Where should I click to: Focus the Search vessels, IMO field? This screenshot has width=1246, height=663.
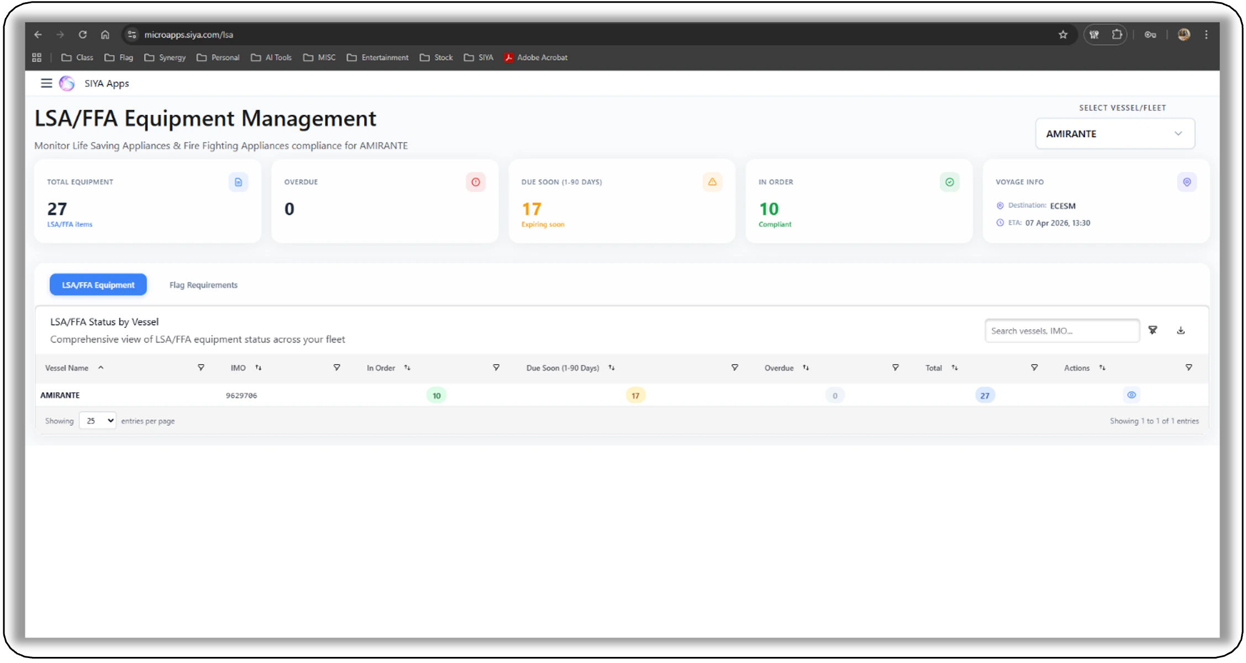point(1062,331)
